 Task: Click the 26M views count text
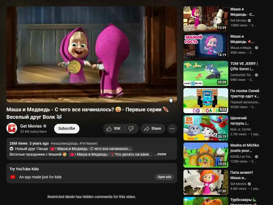(x=18, y=143)
